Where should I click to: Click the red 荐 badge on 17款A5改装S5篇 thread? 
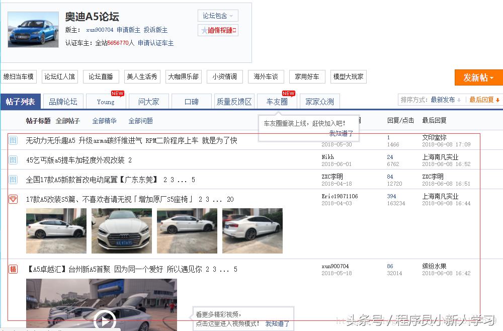click(x=13, y=199)
